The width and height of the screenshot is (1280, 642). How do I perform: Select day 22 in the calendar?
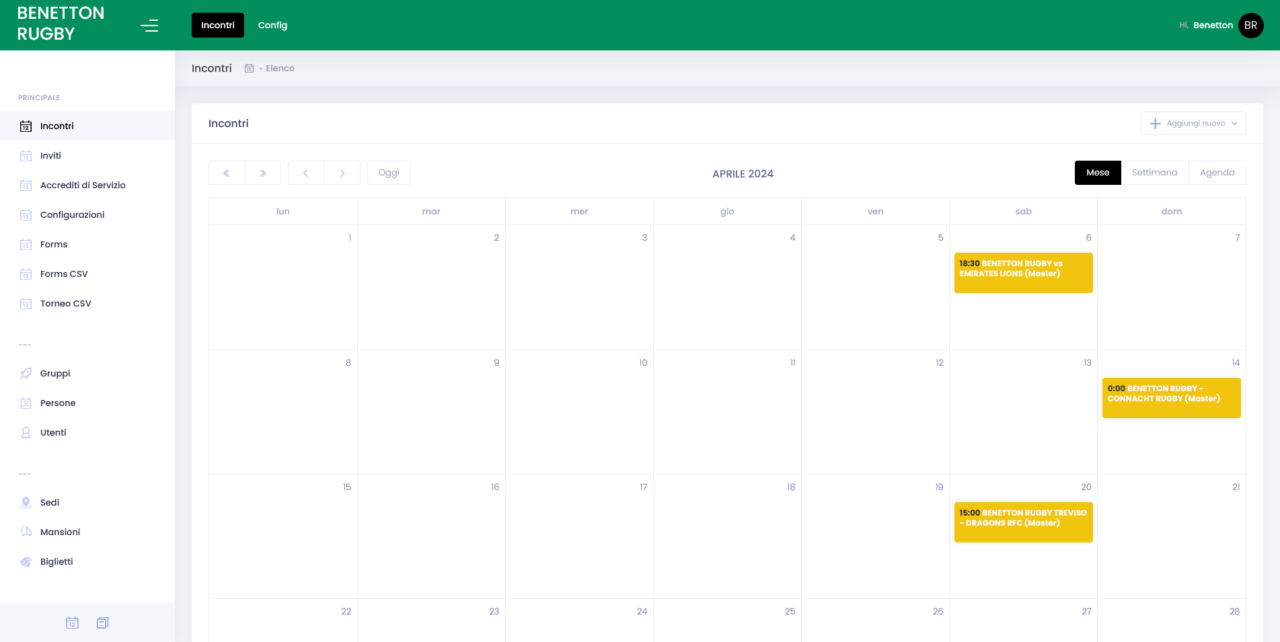[346, 612]
